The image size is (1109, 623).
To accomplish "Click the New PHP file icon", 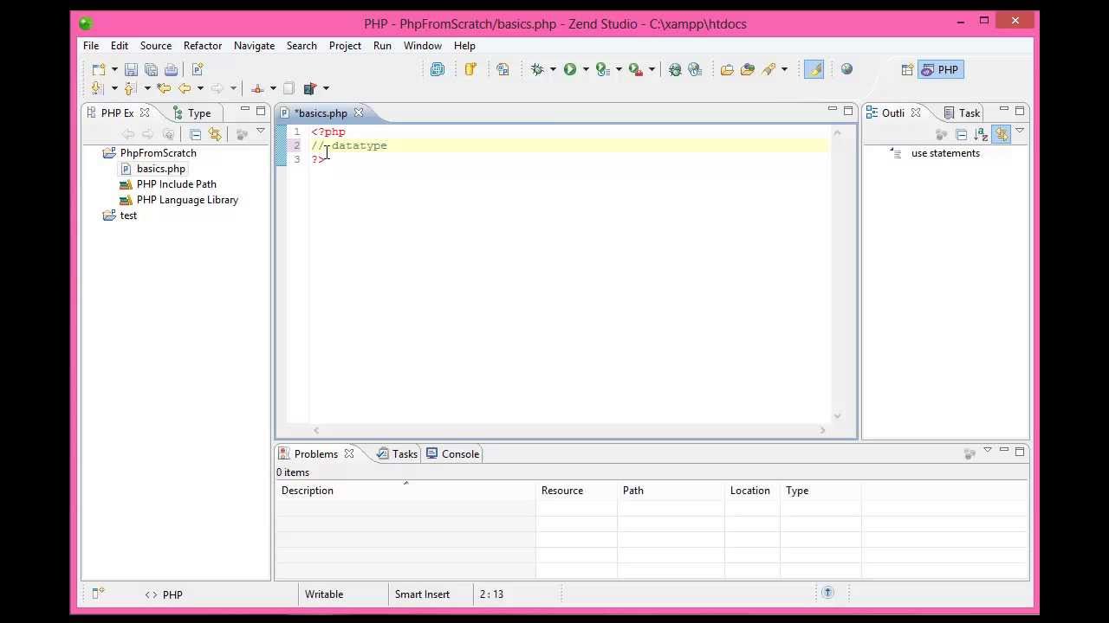I will (x=197, y=70).
